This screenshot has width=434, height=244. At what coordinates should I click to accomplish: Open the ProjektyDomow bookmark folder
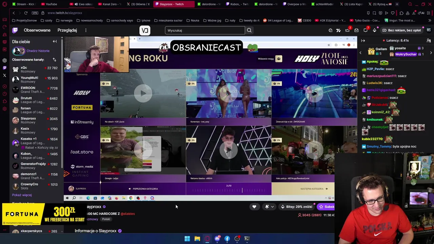pos(24,20)
